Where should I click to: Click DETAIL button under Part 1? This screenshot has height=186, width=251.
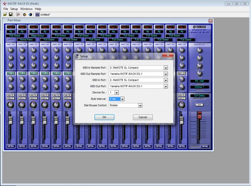tap(11, 146)
